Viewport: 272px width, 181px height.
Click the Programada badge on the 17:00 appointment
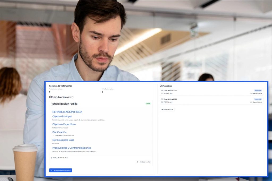point(258,99)
